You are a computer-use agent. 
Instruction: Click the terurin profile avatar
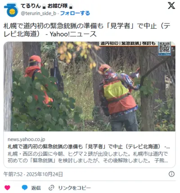[11, 10]
